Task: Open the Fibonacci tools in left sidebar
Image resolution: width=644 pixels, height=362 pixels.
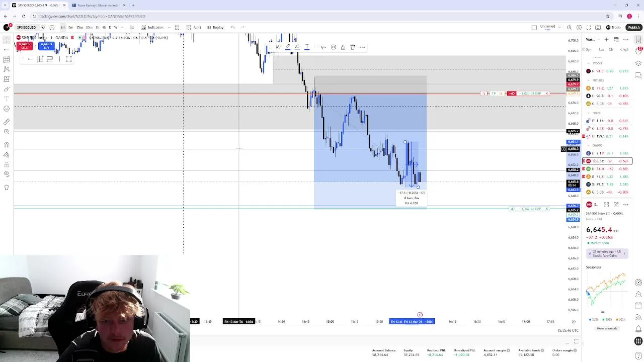Action: coord(7,59)
